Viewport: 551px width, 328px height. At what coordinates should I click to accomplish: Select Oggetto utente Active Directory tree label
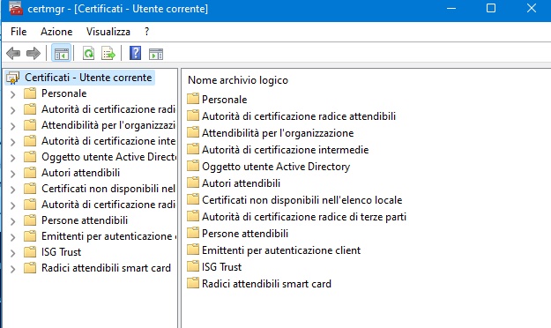108,157
